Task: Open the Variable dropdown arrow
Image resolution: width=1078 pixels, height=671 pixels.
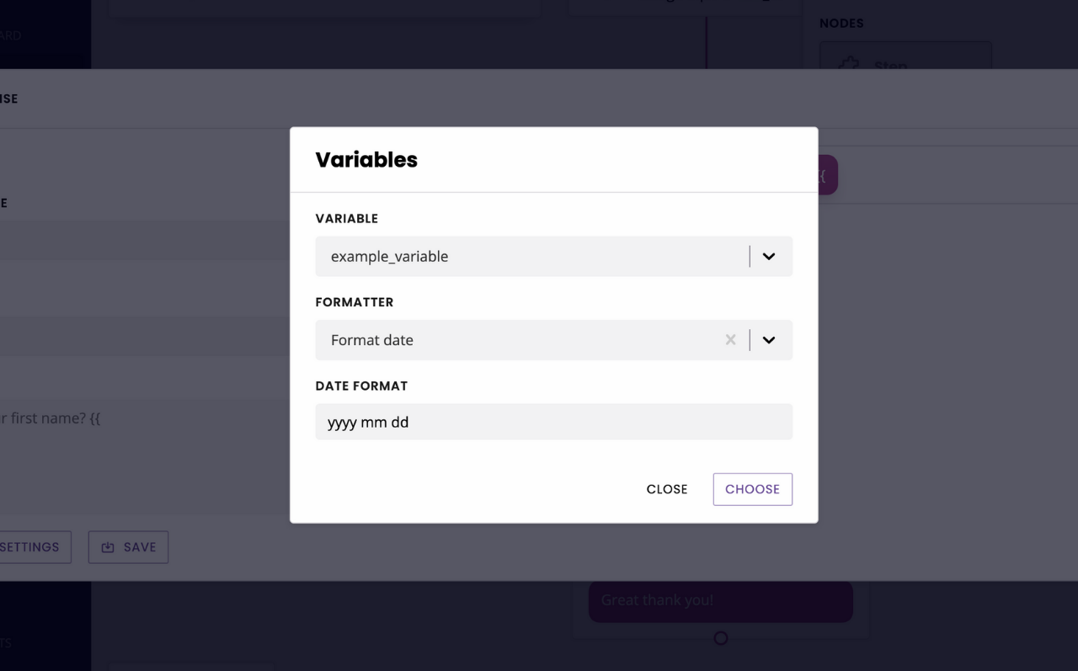Action: pos(768,257)
